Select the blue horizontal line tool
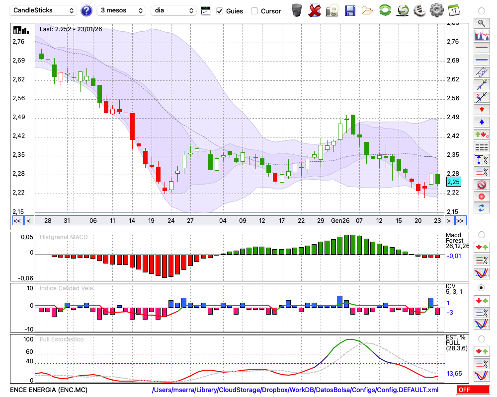Image resolution: width=497 pixels, height=397 pixels. tap(481, 60)
